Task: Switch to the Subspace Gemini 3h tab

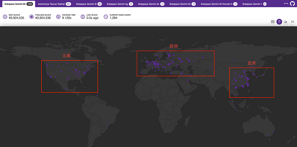Action: (x=19, y=4)
